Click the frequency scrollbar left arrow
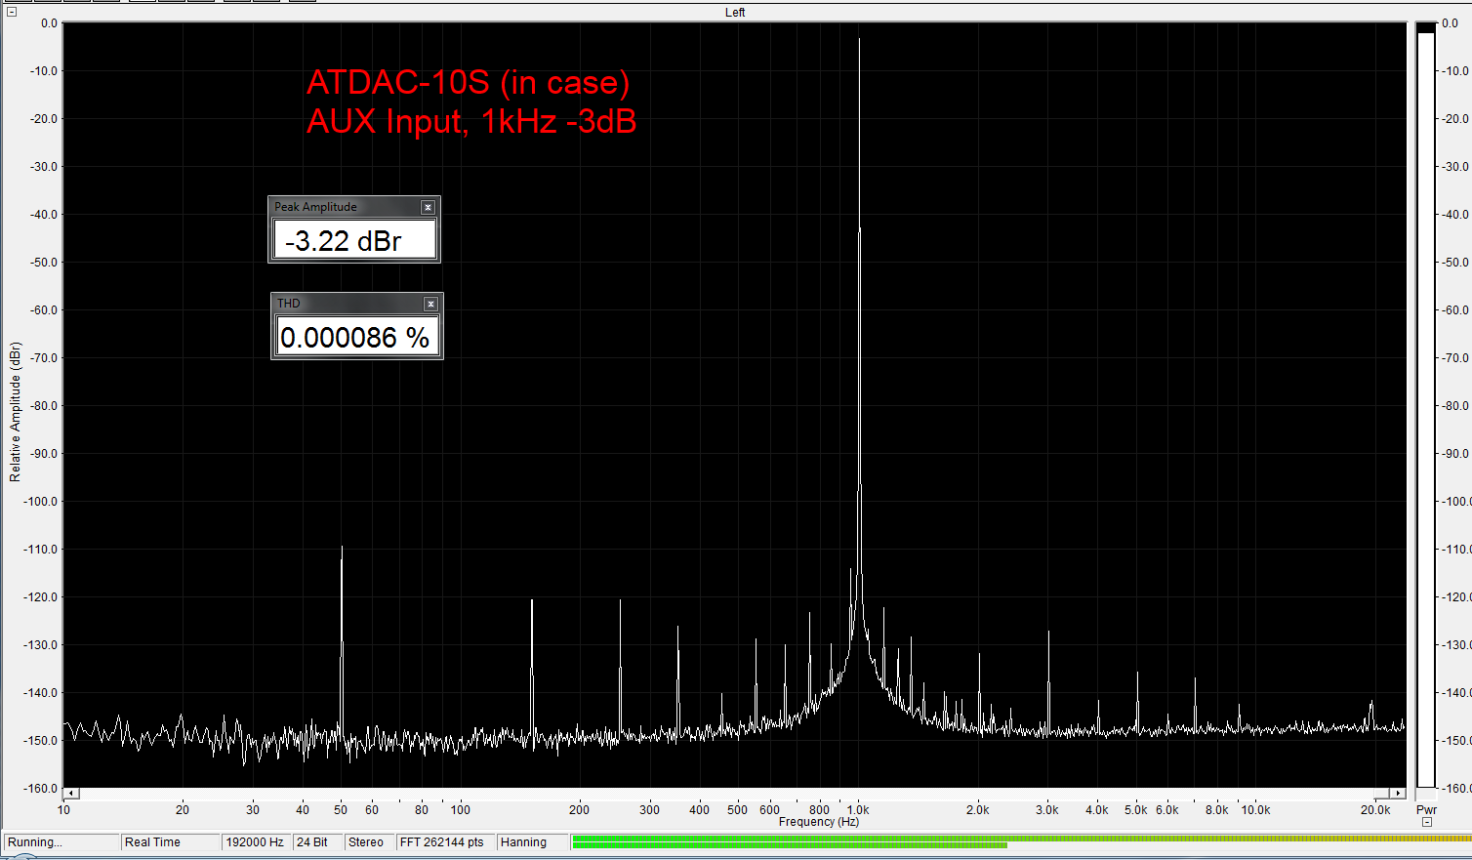The height and width of the screenshot is (860, 1472). pos(71,793)
